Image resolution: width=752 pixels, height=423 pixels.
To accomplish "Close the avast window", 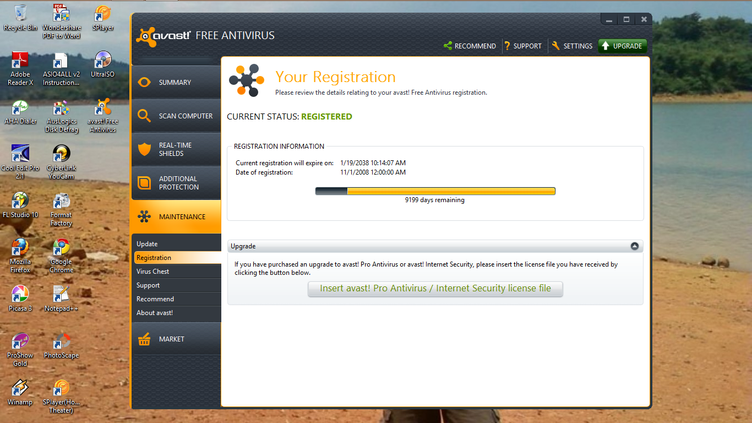I will 644,19.
